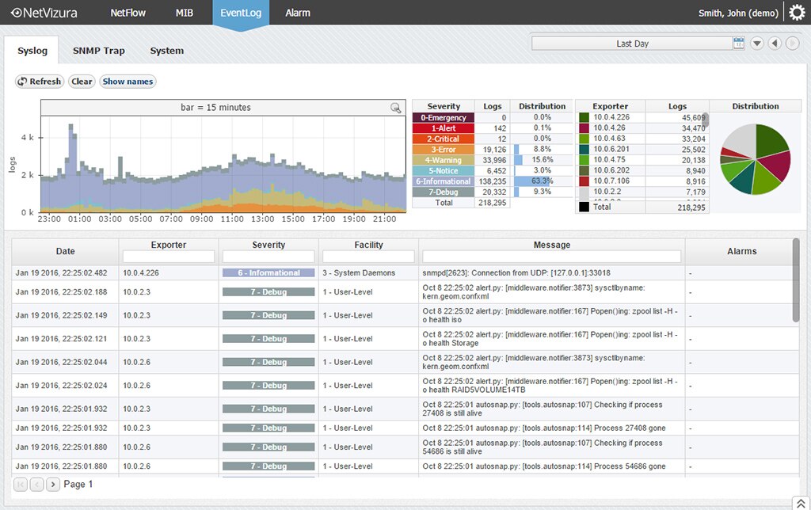The height and width of the screenshot is (510, 811).
Task: Open the NetFlow module
Action: [x=128, y=13]
